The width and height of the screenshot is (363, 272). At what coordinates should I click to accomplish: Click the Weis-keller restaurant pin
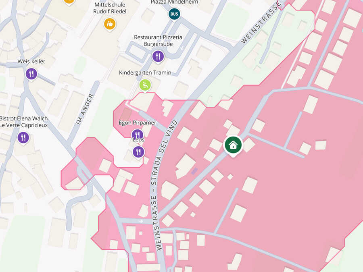click(x=31, y=74)
